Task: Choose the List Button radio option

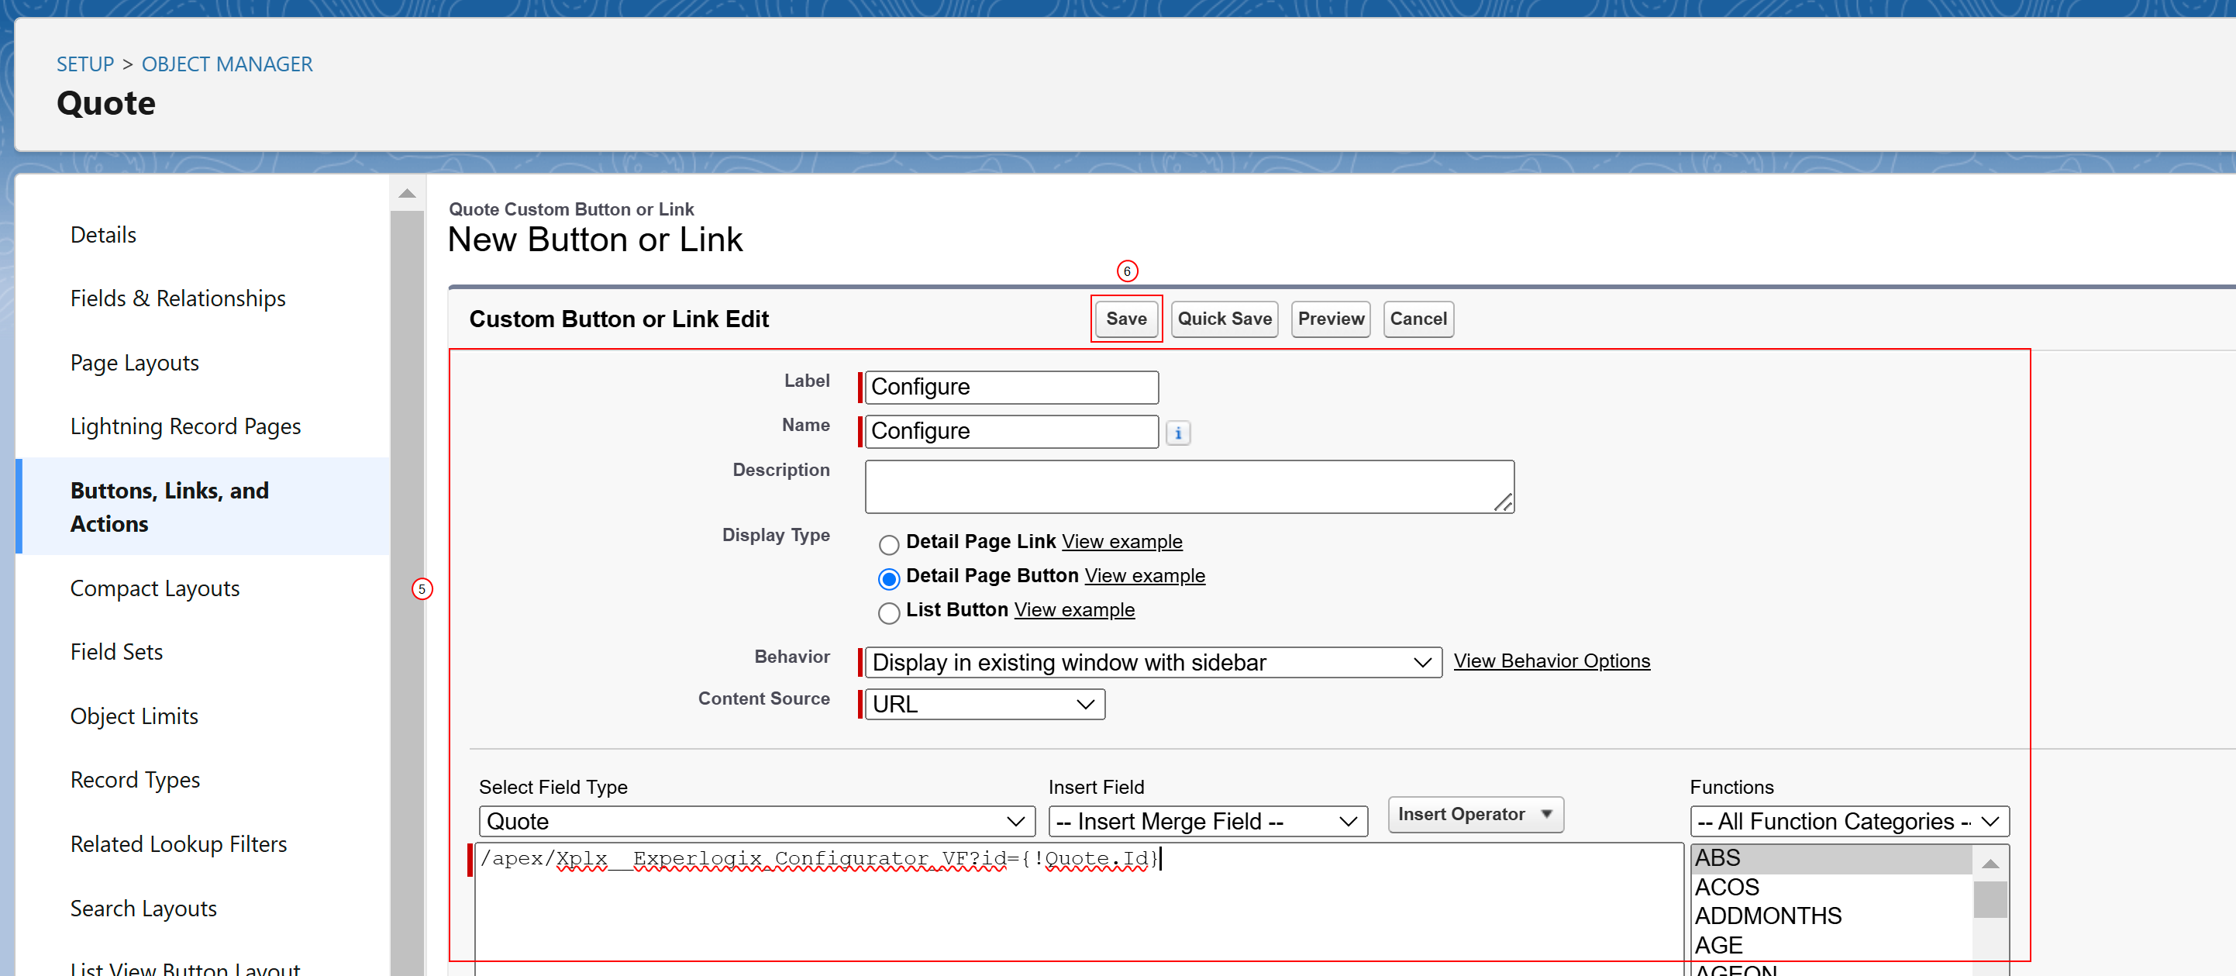Action: pos(888,613)
